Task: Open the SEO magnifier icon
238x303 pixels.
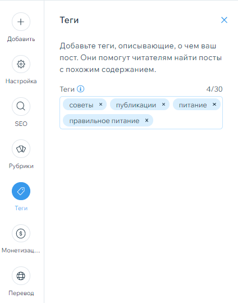Action: point(21,106)
